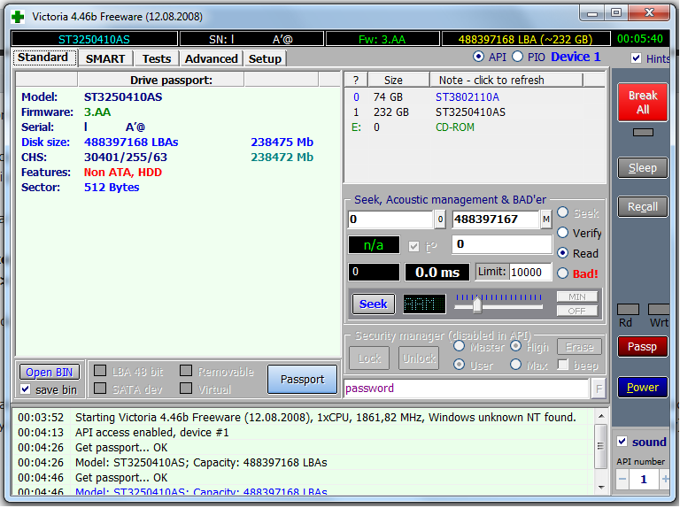Toggle the sound checkbox

pyautogui.click(x=622, y=442)
